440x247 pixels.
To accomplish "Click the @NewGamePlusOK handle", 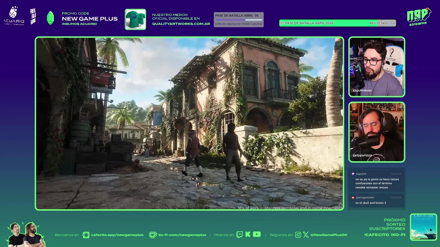I will pyautogui.click(x=329, y=235).
